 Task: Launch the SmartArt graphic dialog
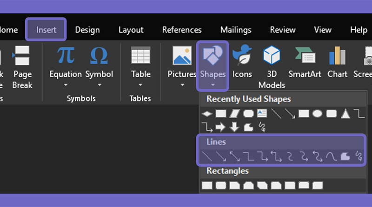click(x=305, y=62)
